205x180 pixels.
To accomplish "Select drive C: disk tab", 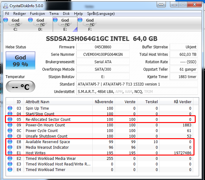I will pyautogui.click(x=15, y=24).
